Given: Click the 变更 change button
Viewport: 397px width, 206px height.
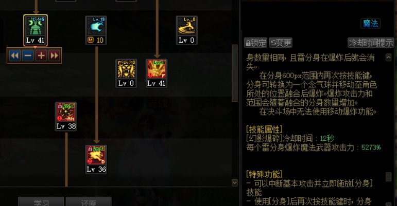Looking at the screenshot, I should [281, 43].
